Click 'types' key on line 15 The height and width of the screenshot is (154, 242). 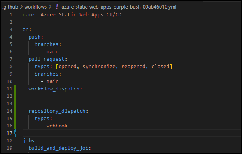pyautogui.click(x=42, y=119)
